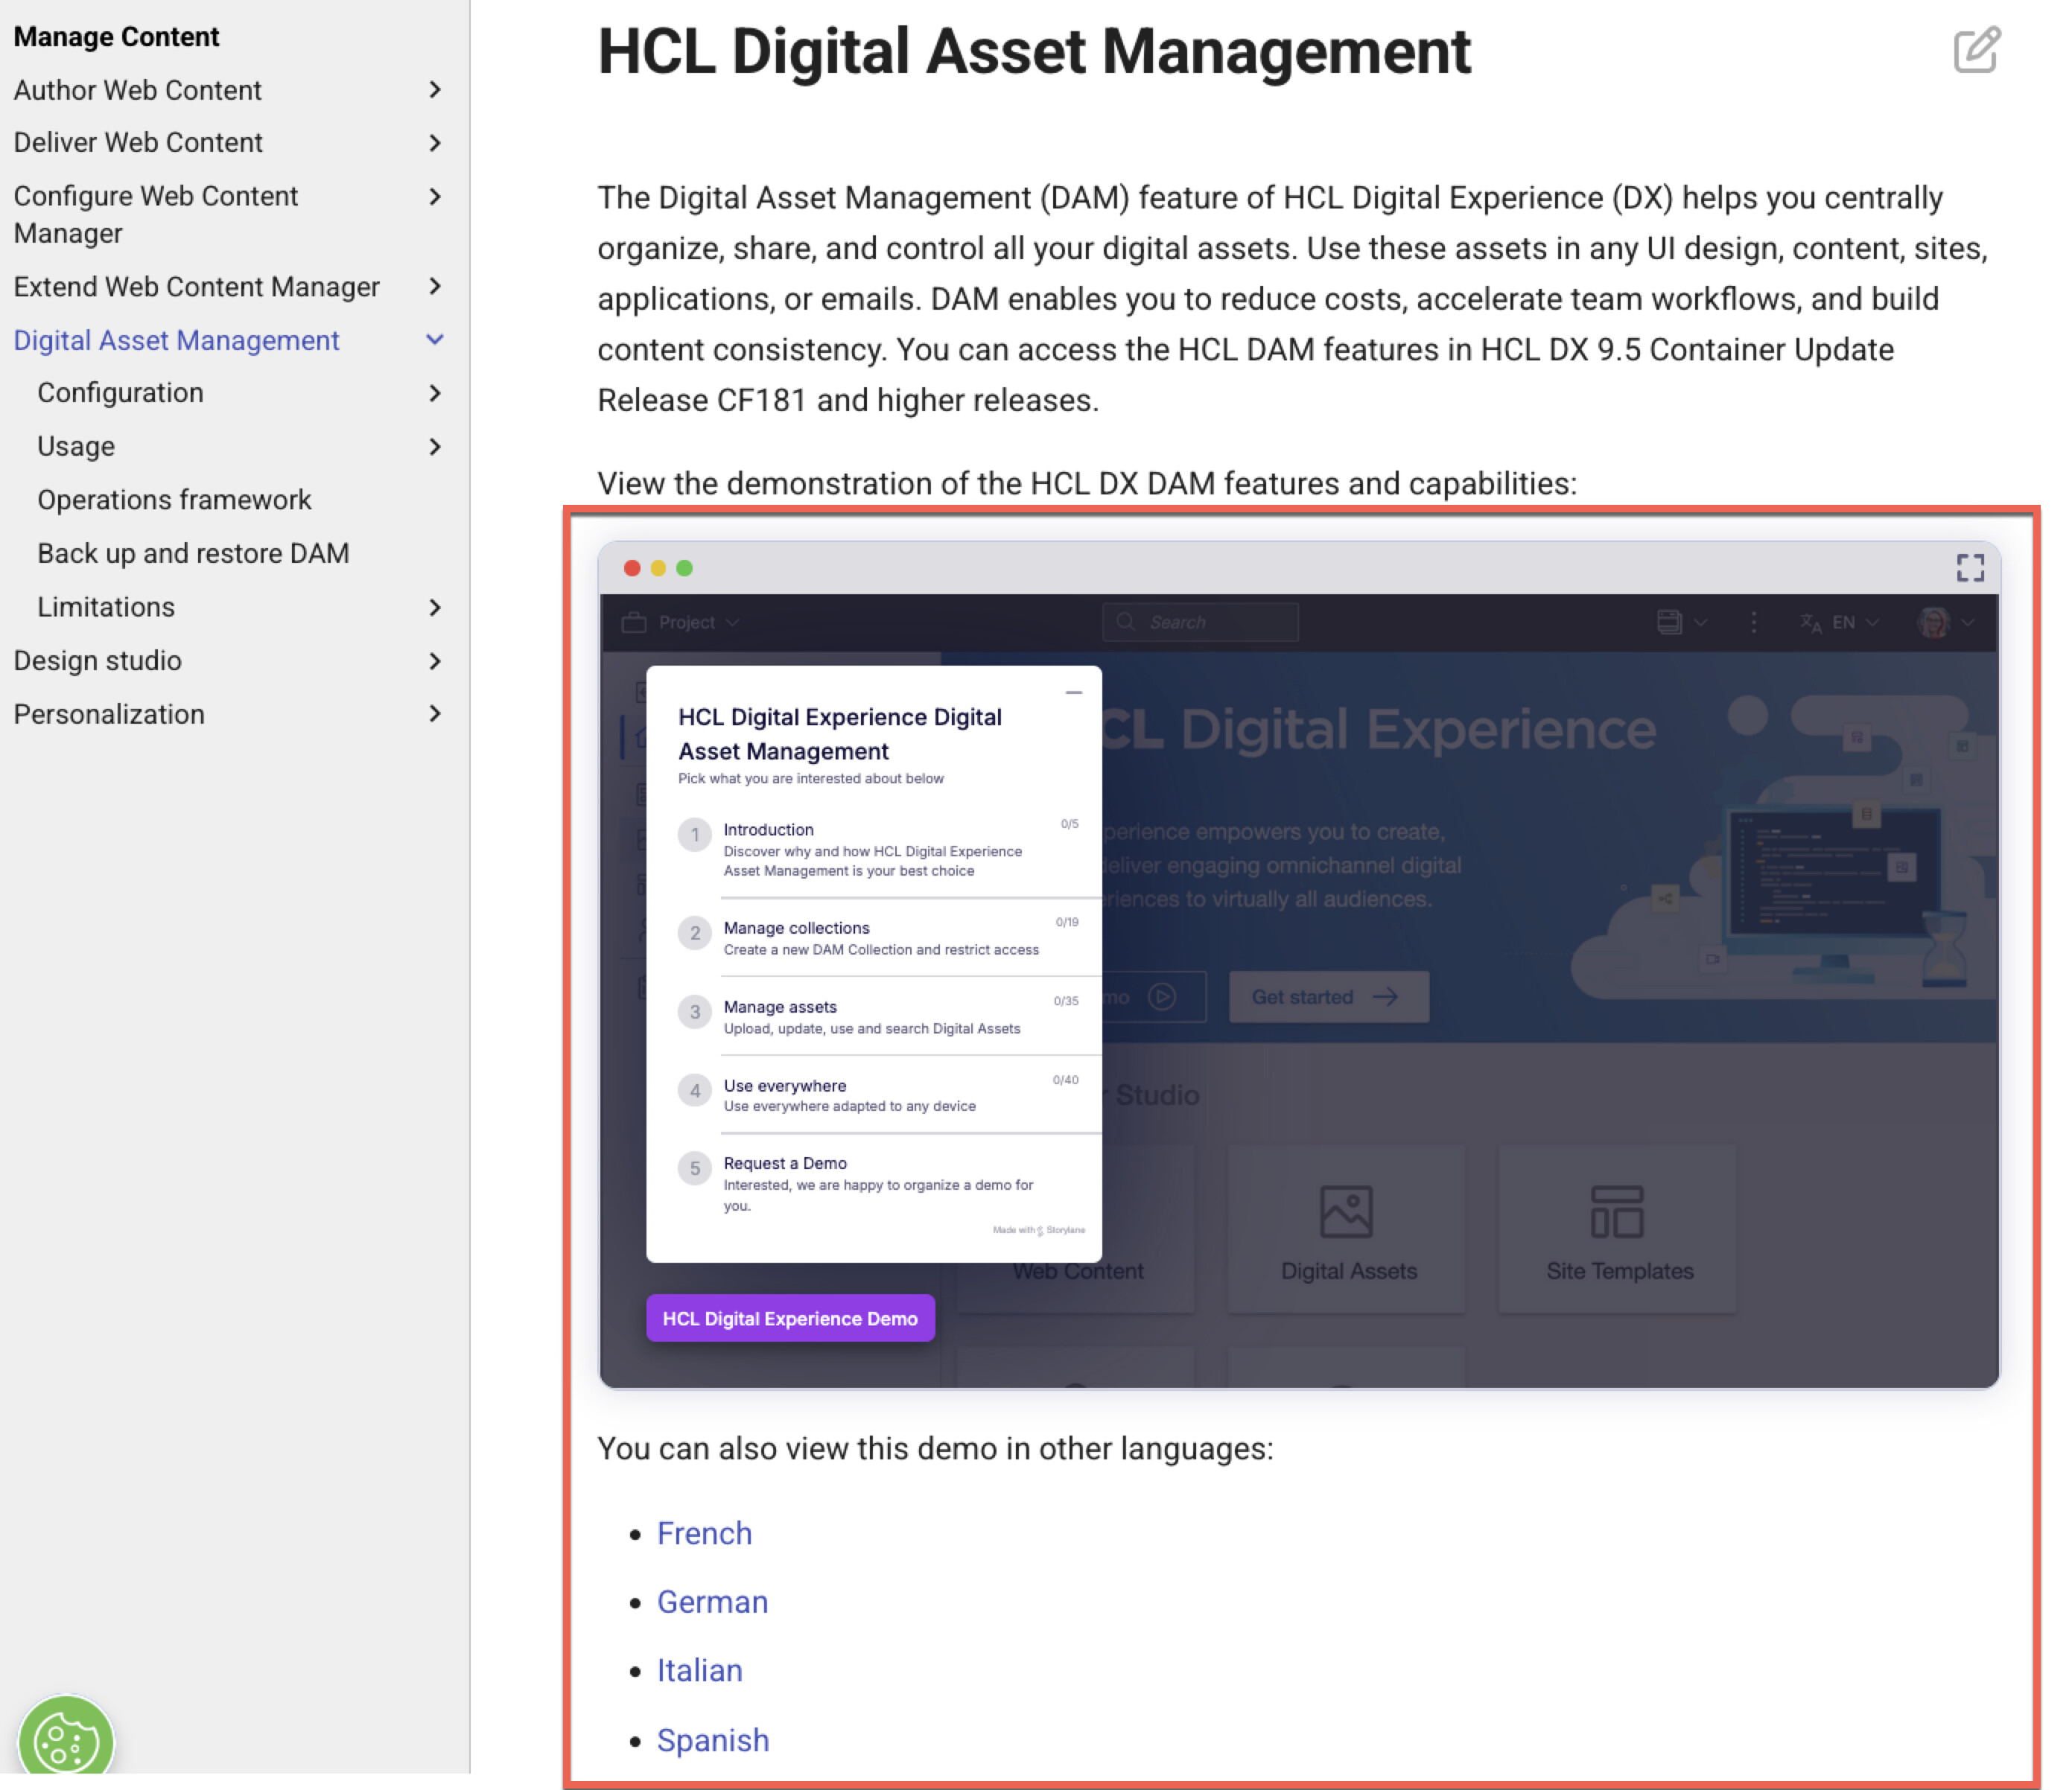
Task: Open Back up and restore DAM
Action: tap(193, 554)
